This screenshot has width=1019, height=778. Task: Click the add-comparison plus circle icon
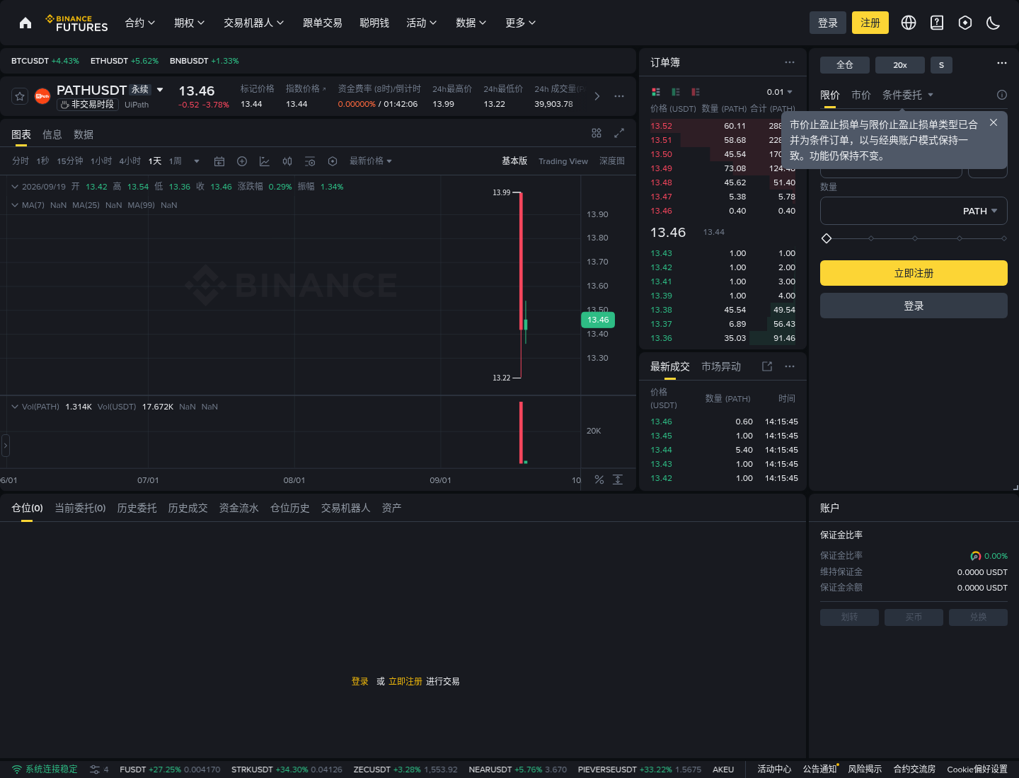[x=242, y=161]
